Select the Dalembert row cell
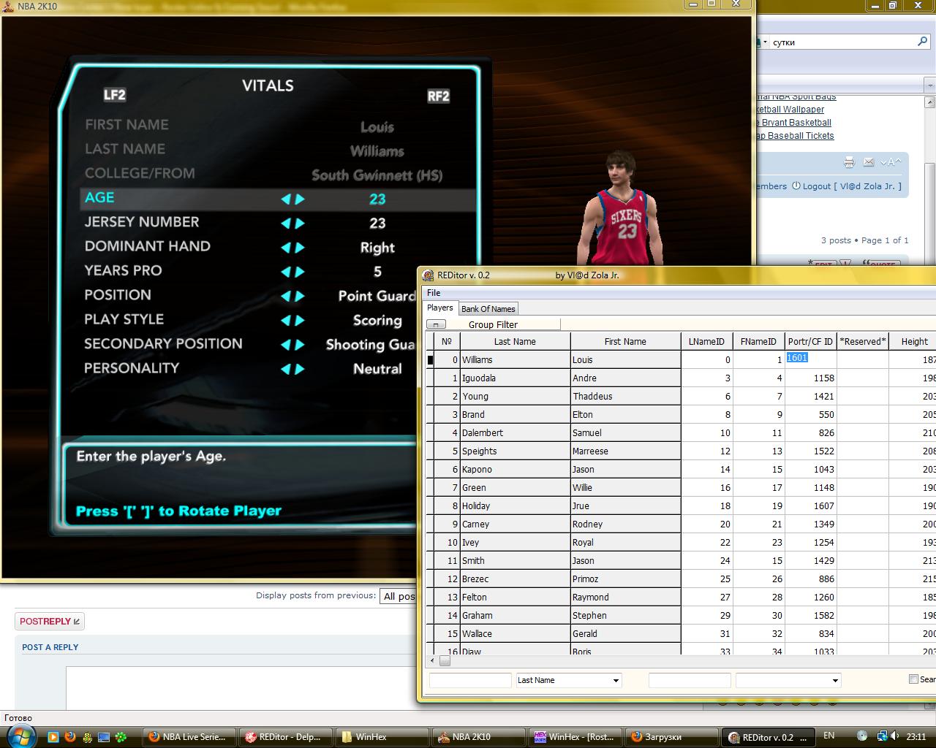The width and height of the screenshot is (936, 748). click(515, 432)
